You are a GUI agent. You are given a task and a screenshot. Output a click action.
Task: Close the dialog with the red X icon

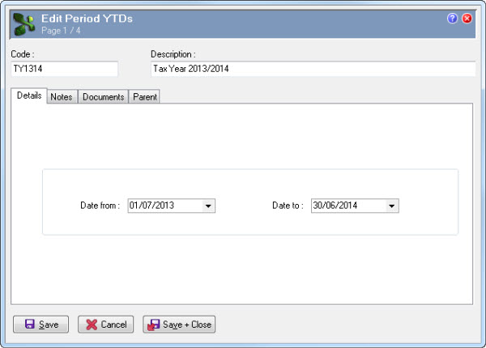pos(467,19)
